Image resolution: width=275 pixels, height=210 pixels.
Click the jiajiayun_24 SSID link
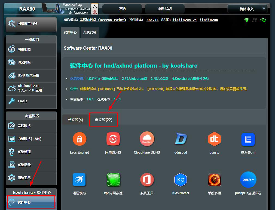185,20
